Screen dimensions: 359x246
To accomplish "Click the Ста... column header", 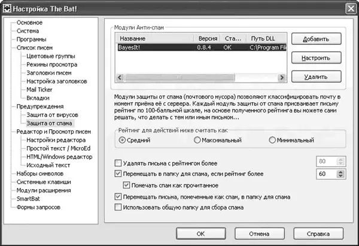I will (x=233, y=38).
